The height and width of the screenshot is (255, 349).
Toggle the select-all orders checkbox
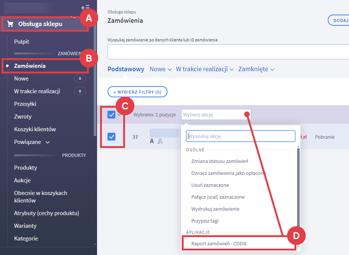coord(112,115)
